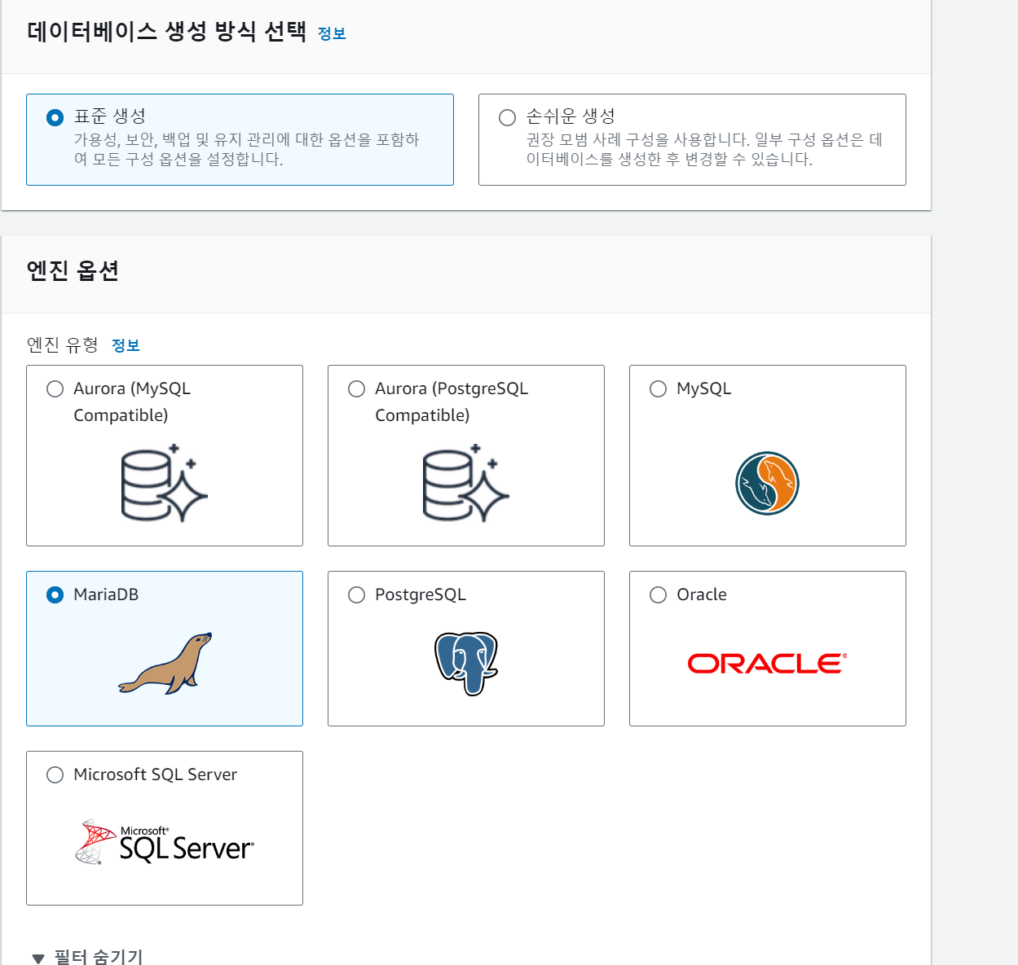The width and height of the screenshot is (1018, 965).
Task: Click the 표준 생성 description text
Action: (246, 149)
